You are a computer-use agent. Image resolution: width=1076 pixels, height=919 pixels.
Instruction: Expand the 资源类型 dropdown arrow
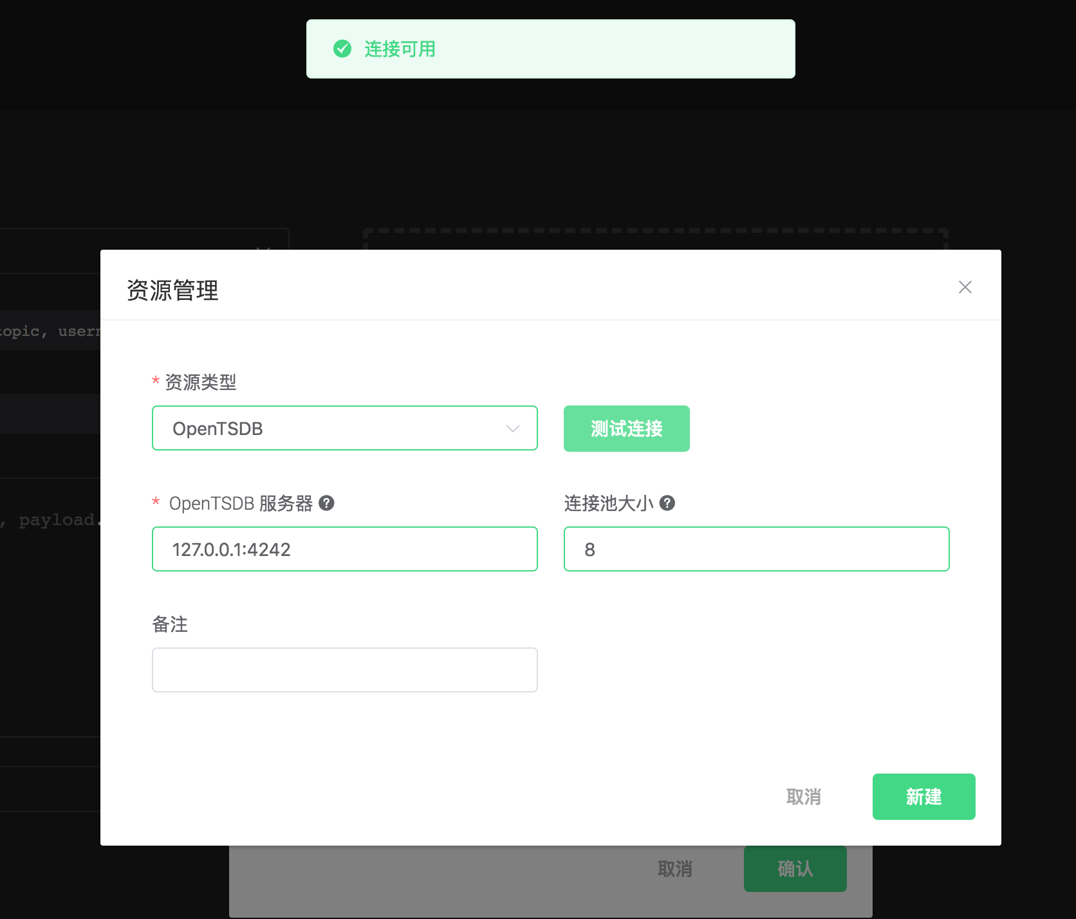coord(512,429)
